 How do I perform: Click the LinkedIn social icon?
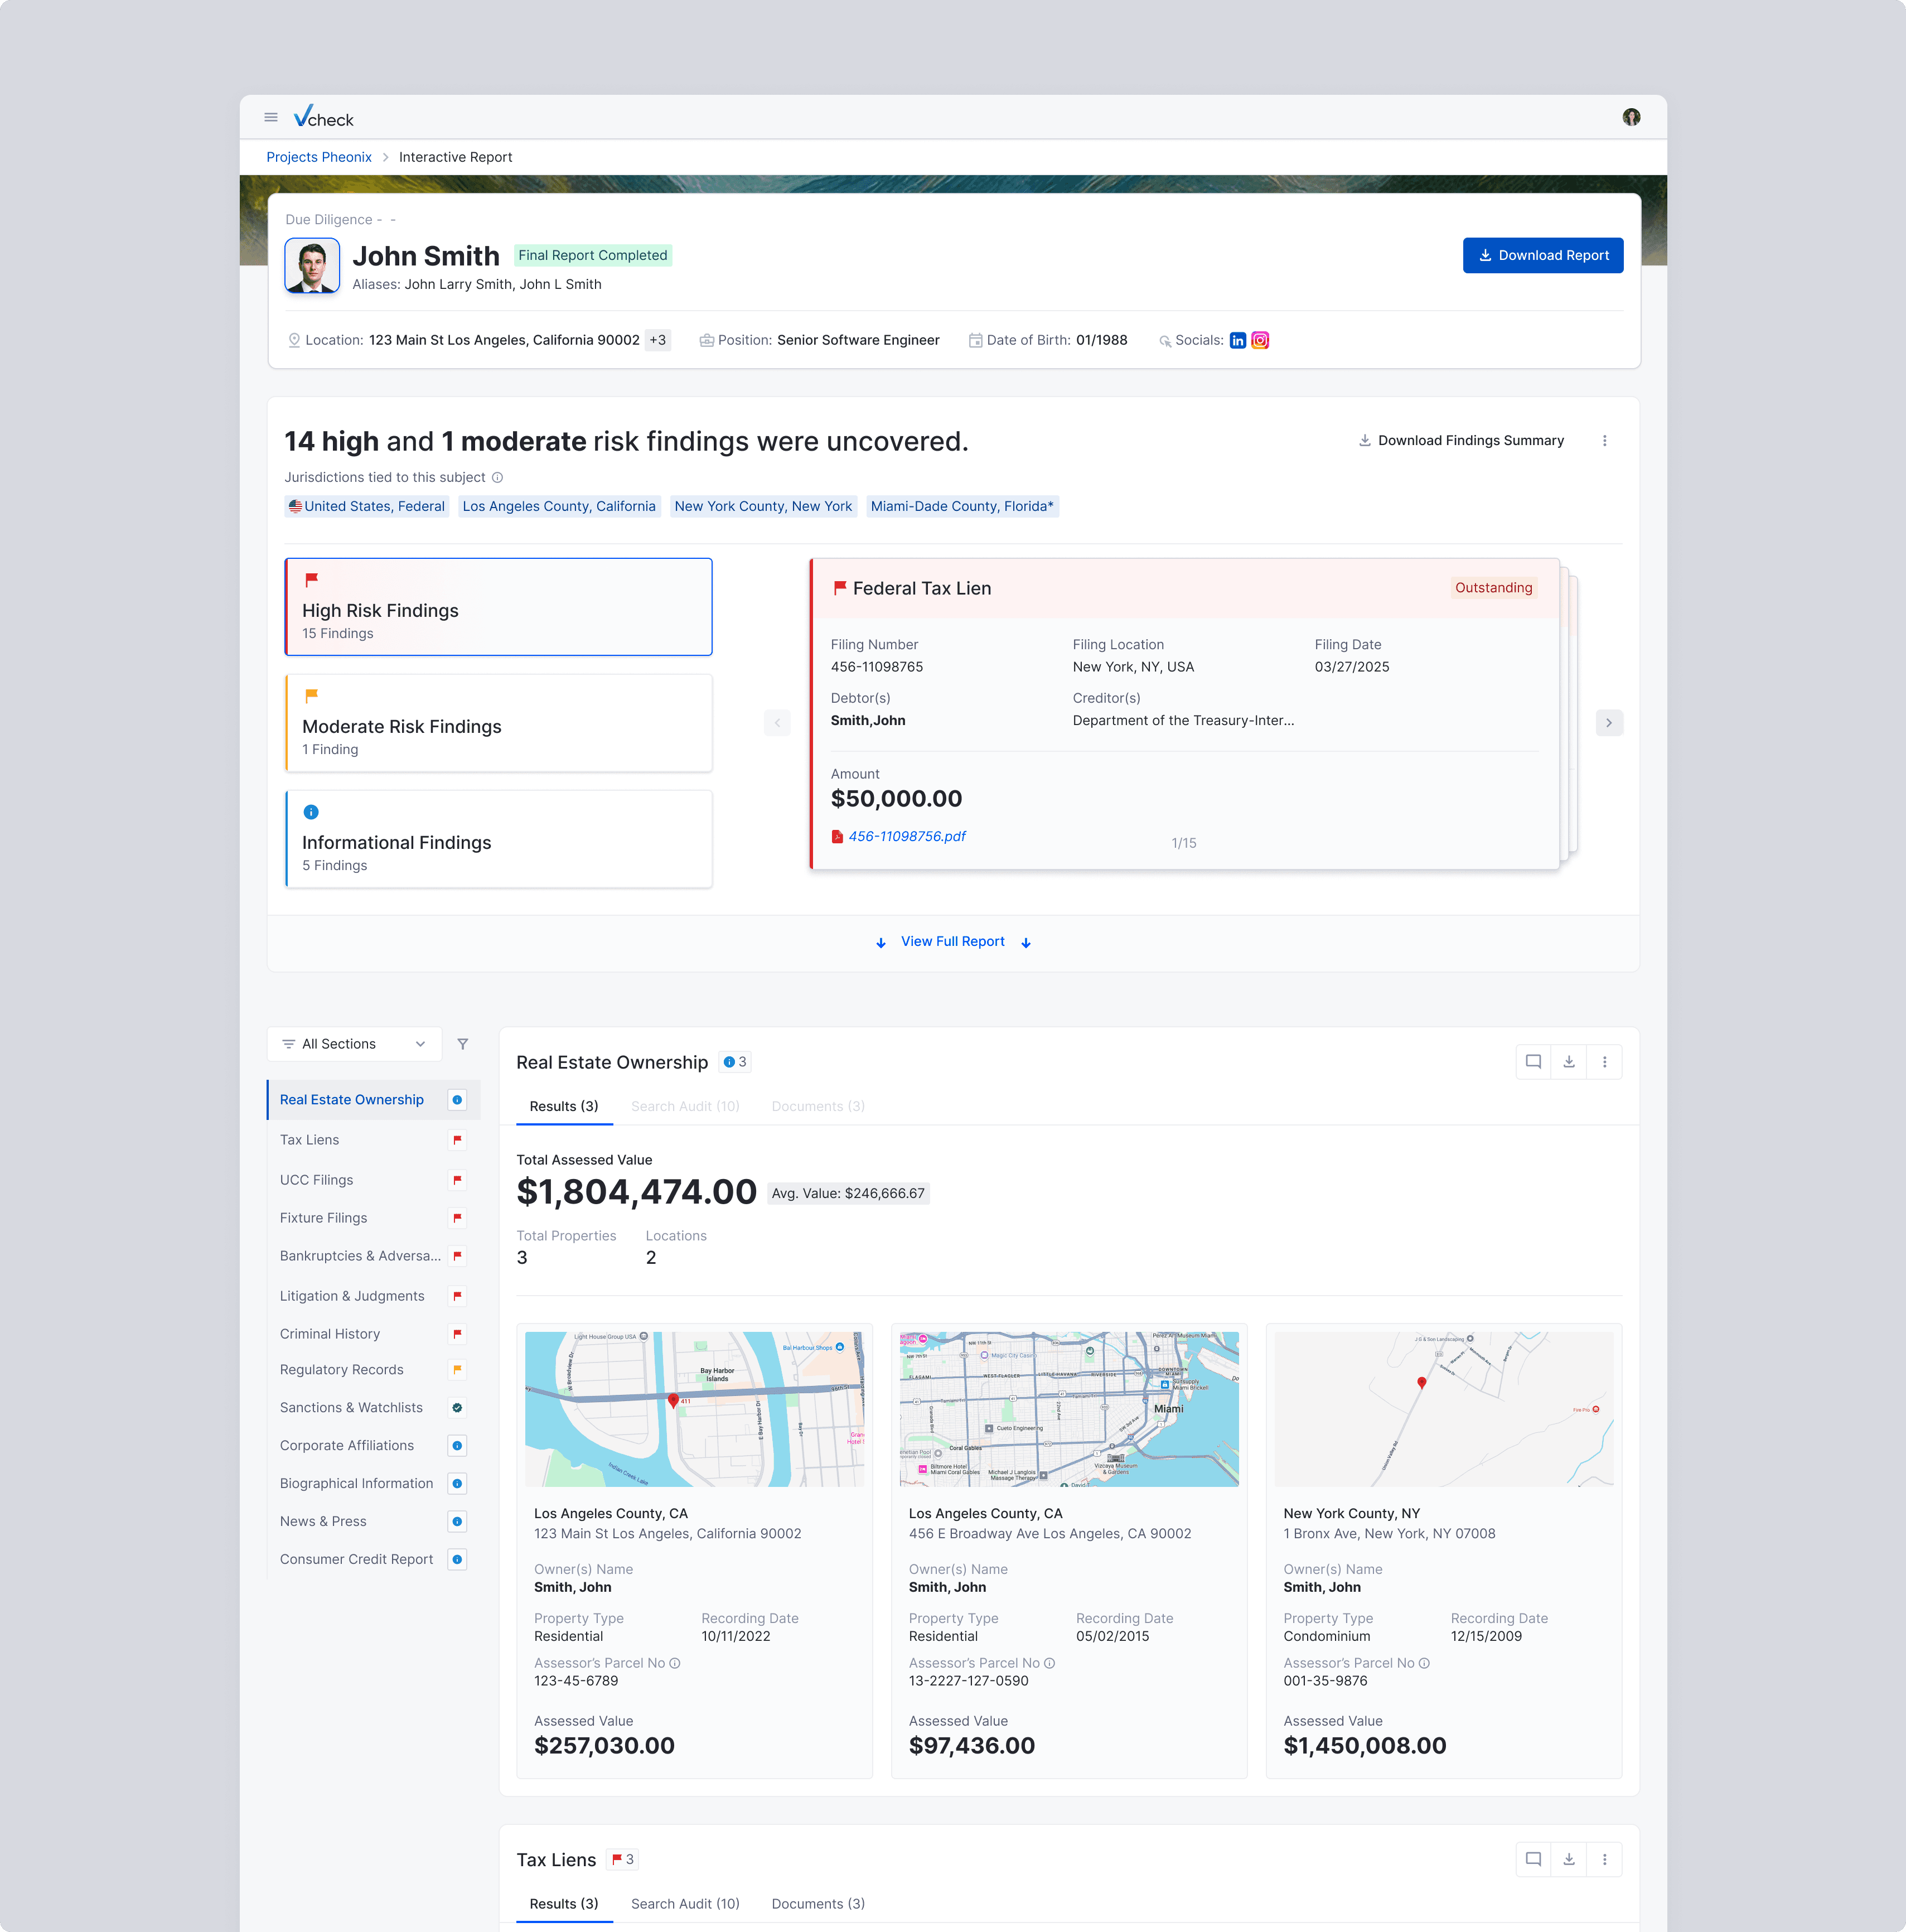coord(1237,340)
